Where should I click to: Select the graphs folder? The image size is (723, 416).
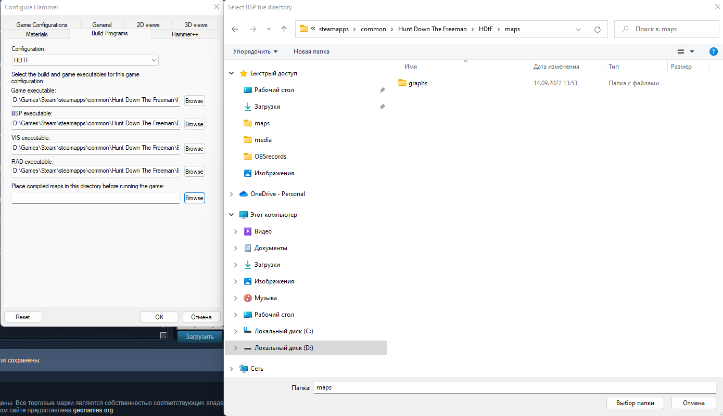[x=413, y=83]
